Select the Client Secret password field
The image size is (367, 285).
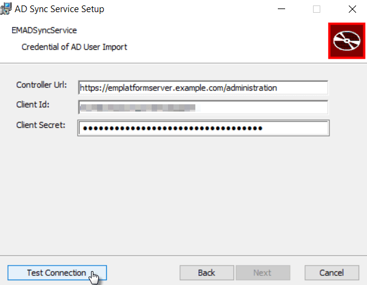click(203, 128)
